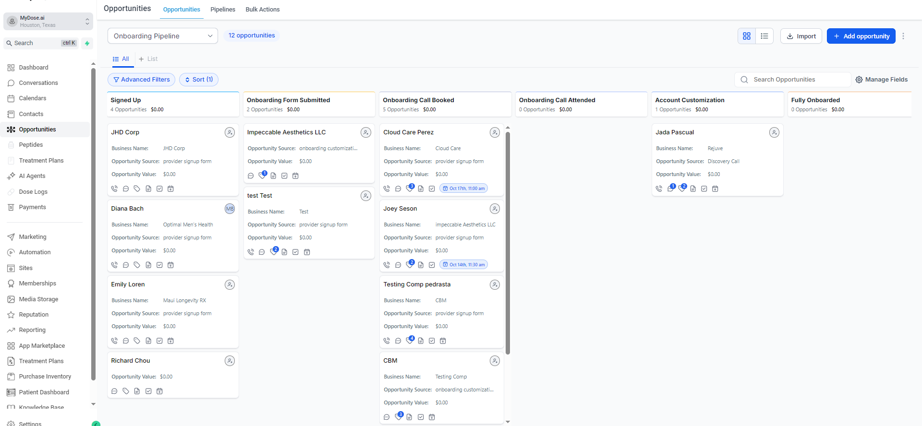922x426 pixels.
Task: Open the Bulk Actions tab
Action: [x=262, y=10]
